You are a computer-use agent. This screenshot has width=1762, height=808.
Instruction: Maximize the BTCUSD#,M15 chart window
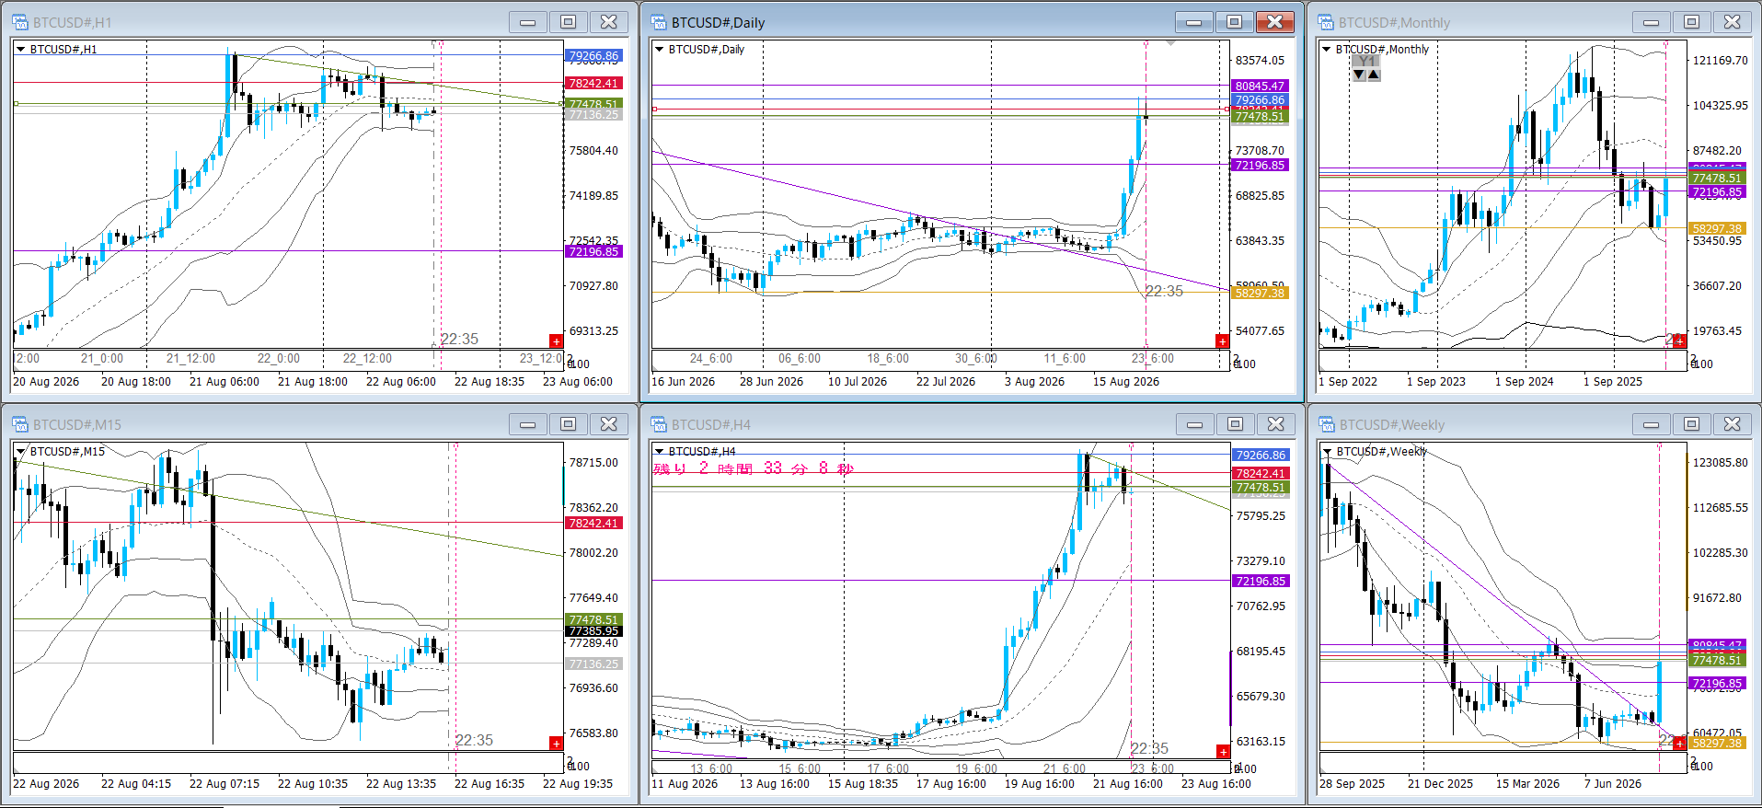(x=569, y=424)
